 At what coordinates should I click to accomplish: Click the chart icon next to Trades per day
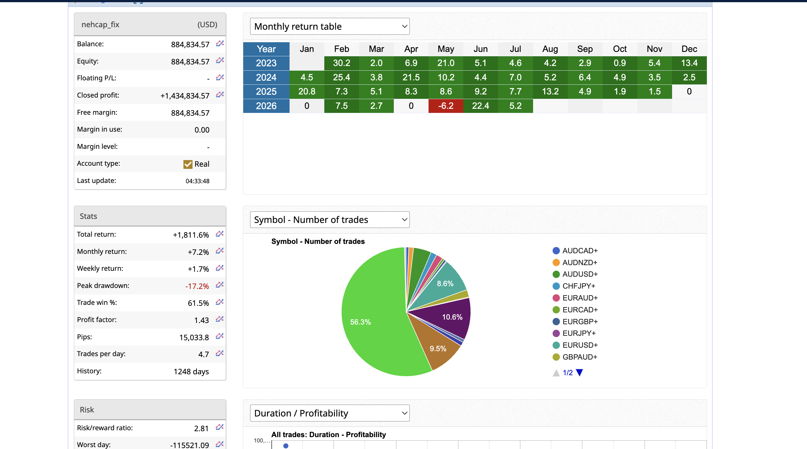pyautogui.click(x=220, y=354)
